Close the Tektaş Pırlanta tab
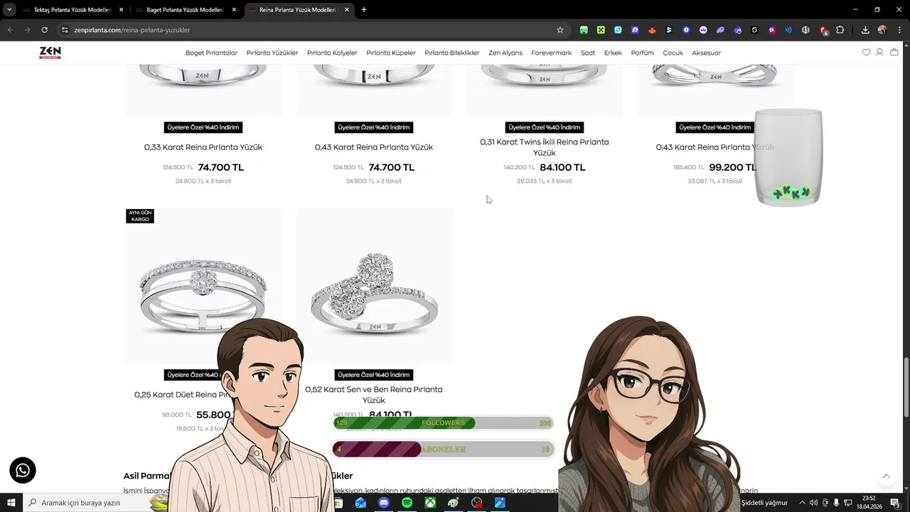 (x=121, y=10)
